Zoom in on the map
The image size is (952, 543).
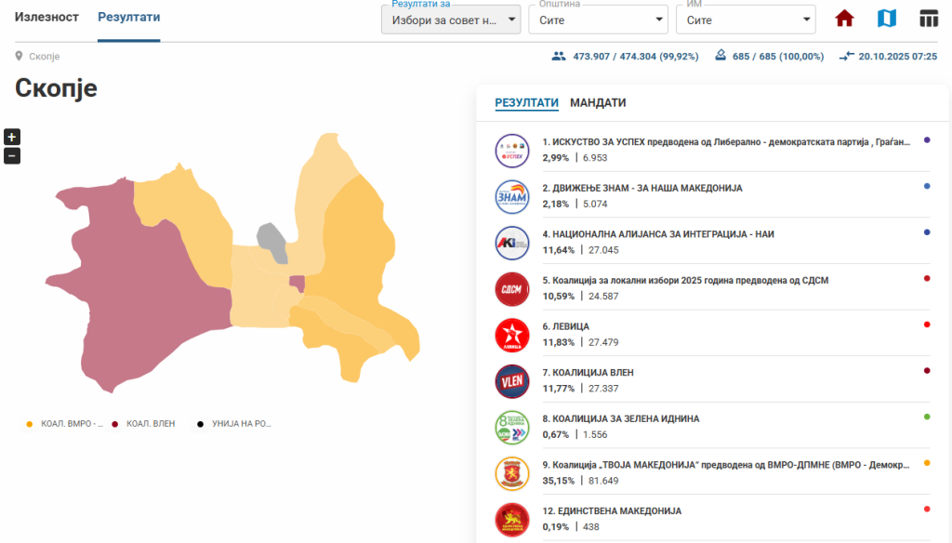pos(12,137)
